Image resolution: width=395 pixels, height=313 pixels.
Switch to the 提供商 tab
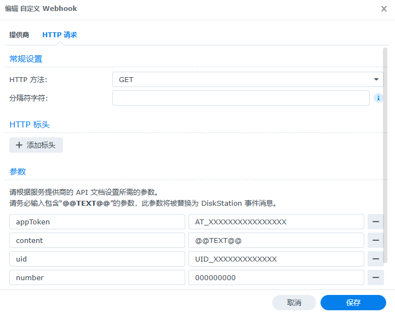point(19,34)
